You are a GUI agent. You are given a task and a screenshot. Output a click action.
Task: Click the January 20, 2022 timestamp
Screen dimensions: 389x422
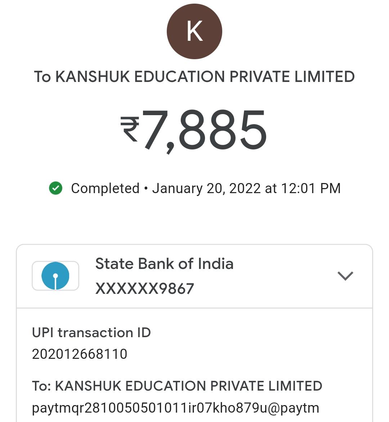click(x=246, y=188)
